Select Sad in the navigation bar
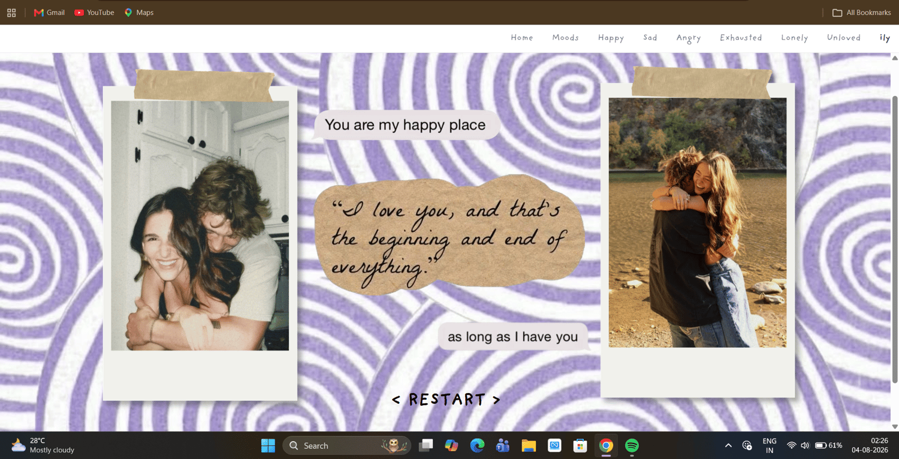The height and width of the screenshot is (459, 899). click(x=650, y=38)
